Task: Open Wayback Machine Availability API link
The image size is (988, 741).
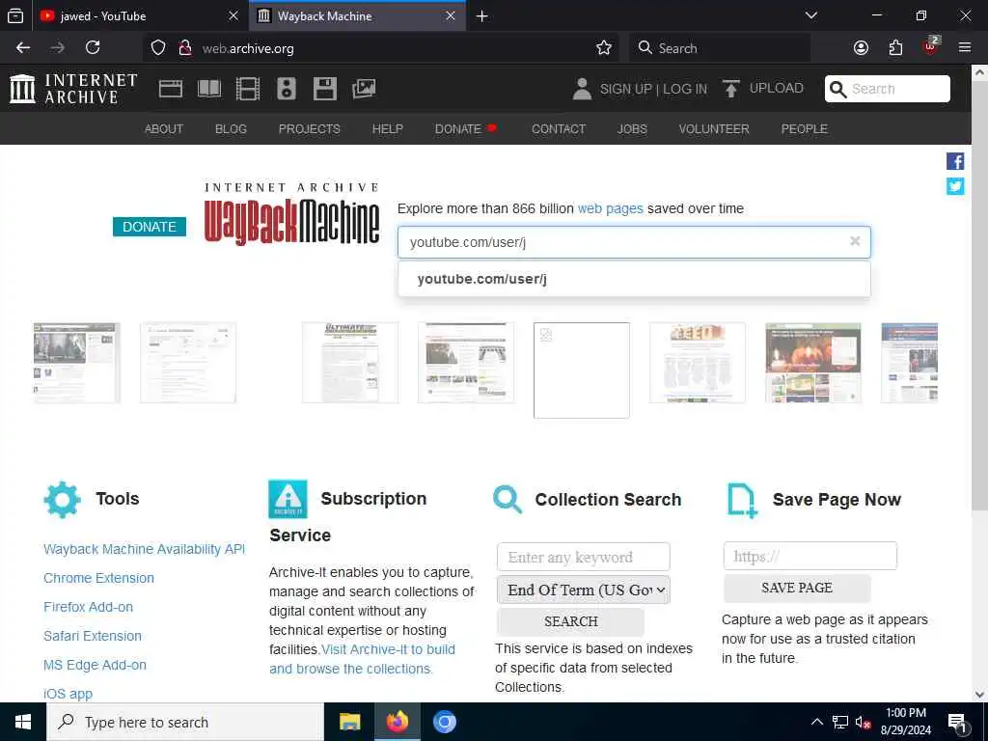Action: click(x=145, y=549)
